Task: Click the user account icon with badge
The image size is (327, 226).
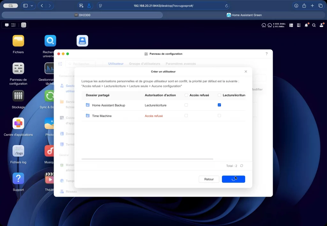Action: [322, 25]
